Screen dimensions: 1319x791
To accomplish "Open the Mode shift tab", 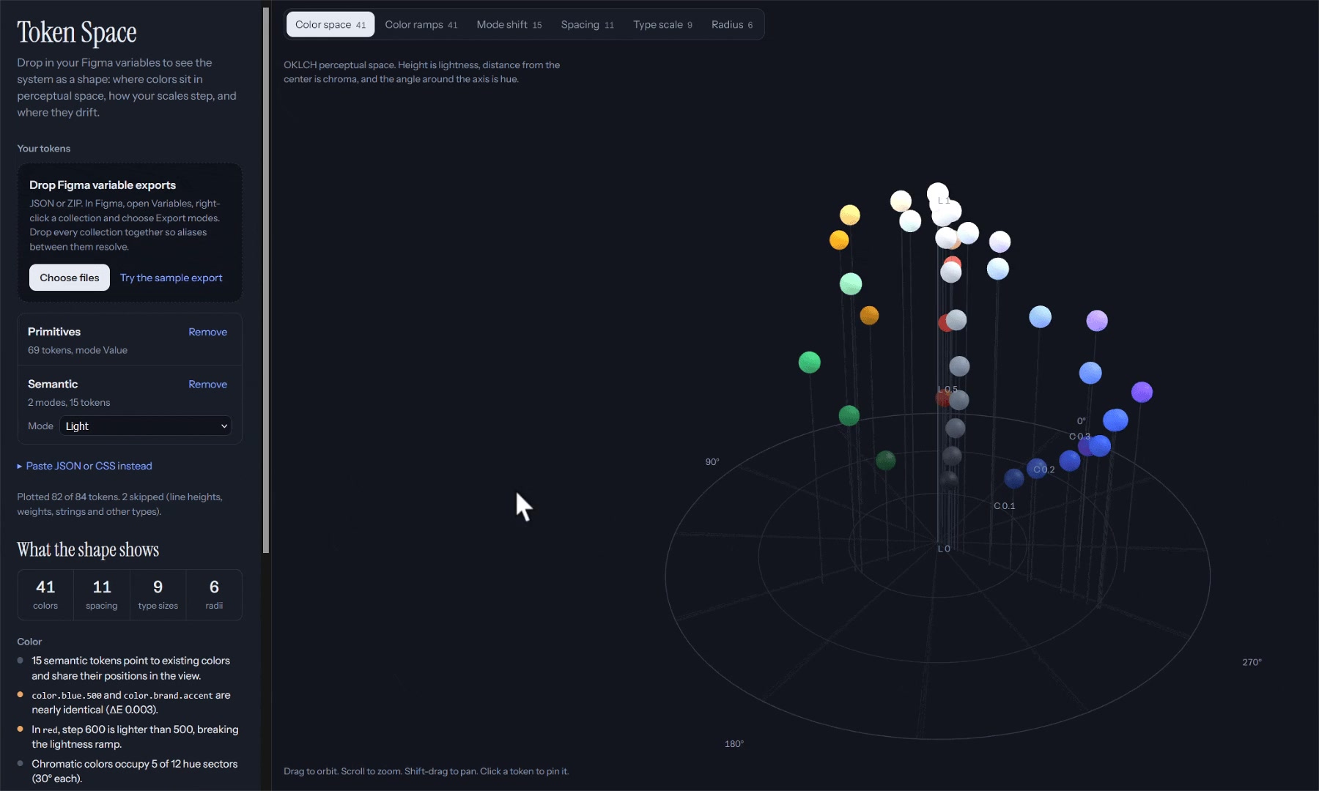I will (x=509, y=24).
